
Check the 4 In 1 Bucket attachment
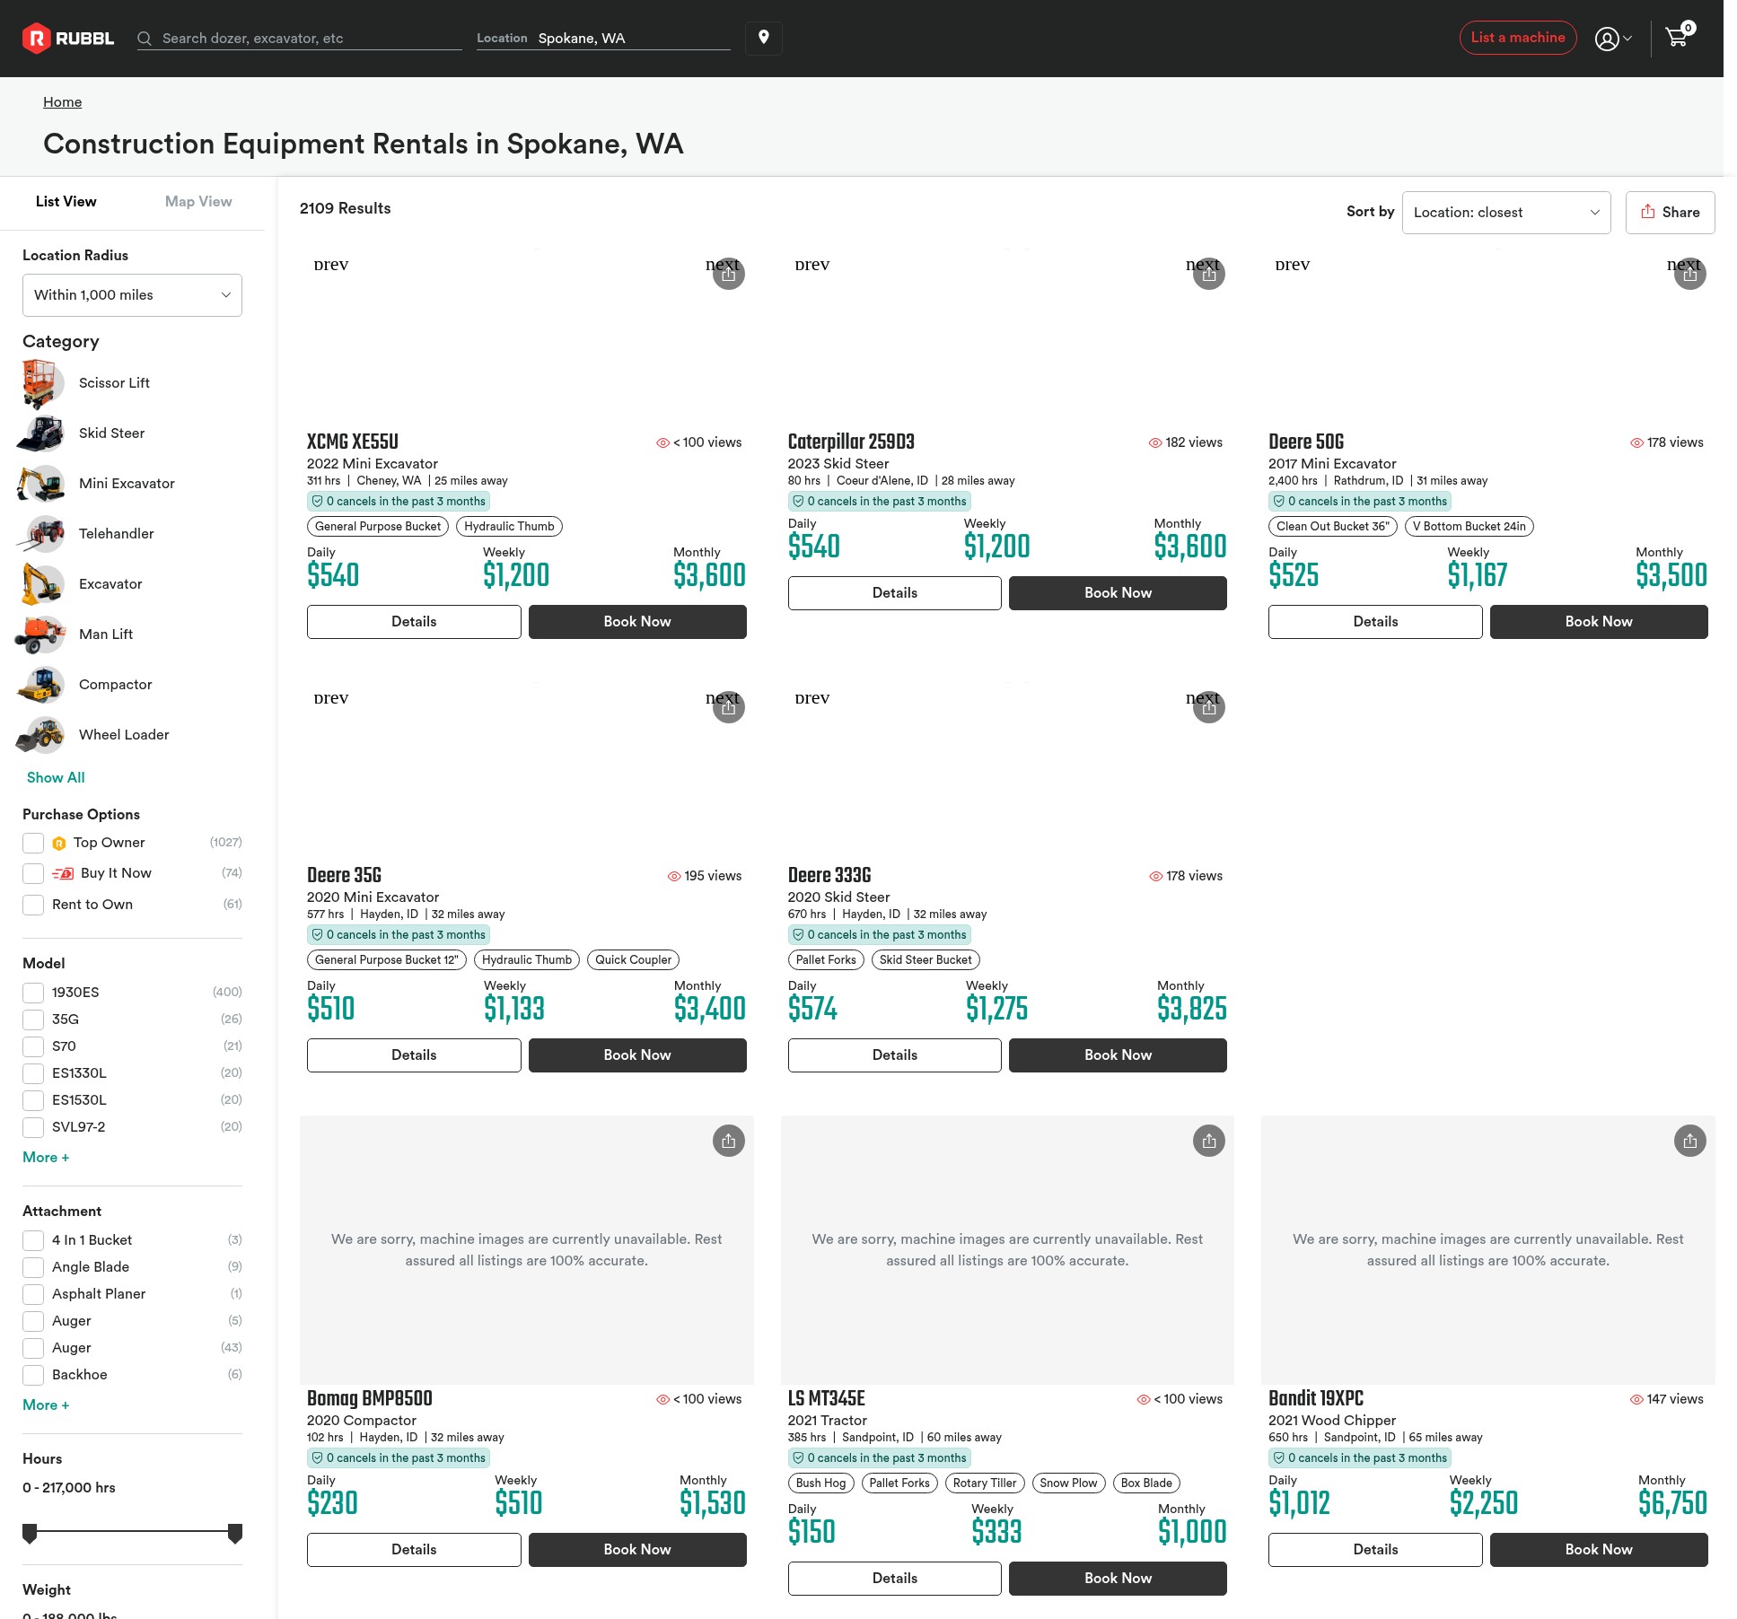pos(33,1240)
